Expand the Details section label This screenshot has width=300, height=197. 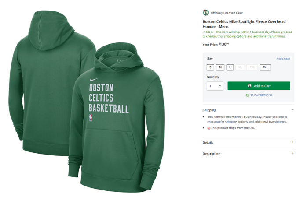point(208,142)
